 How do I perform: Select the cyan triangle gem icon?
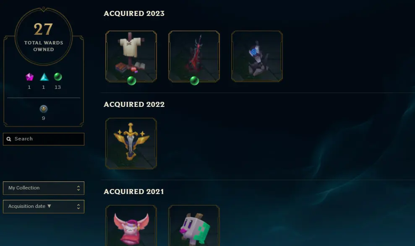pos(44,77)
